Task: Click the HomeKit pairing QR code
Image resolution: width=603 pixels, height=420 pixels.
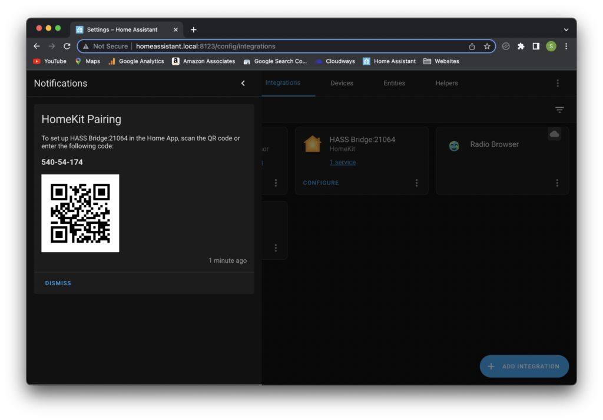Action: click(80, 213)
